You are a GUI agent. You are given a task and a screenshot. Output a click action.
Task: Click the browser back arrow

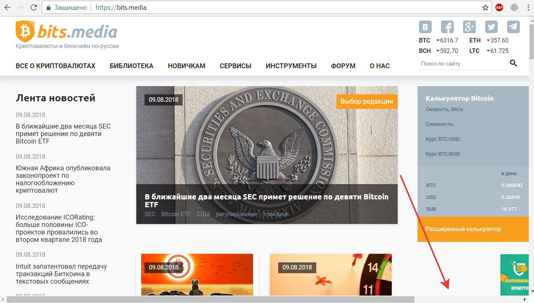[x=7, y=7]
